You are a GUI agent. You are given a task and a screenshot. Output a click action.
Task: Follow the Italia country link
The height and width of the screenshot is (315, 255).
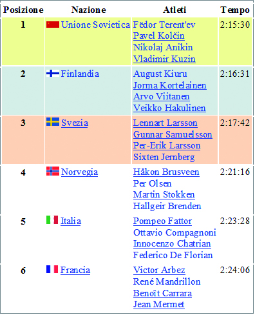(x=71, y=221)
